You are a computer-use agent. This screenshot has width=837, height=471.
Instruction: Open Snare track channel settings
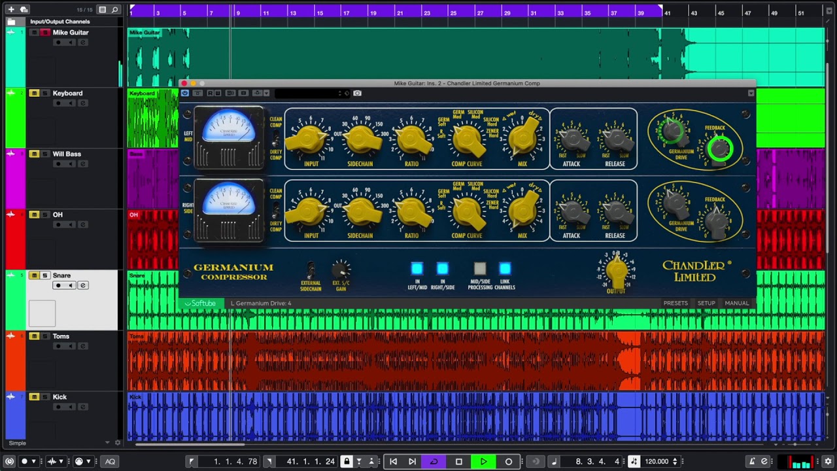pyautogui.click(x=83, y=285)
